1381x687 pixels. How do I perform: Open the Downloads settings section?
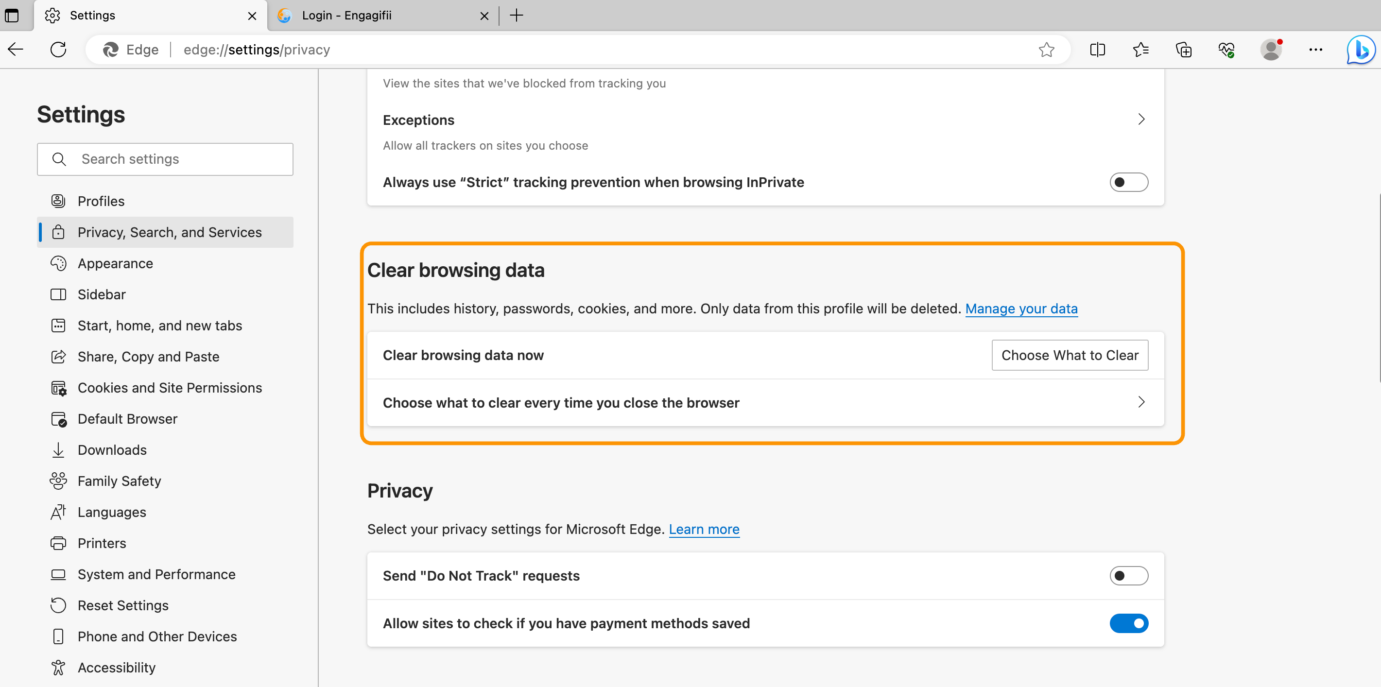165,449
